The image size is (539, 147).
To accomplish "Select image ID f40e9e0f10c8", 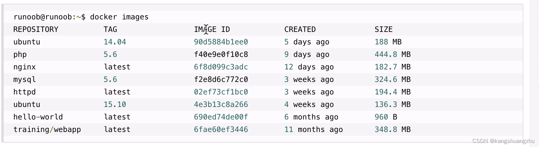I will [221, 54].
